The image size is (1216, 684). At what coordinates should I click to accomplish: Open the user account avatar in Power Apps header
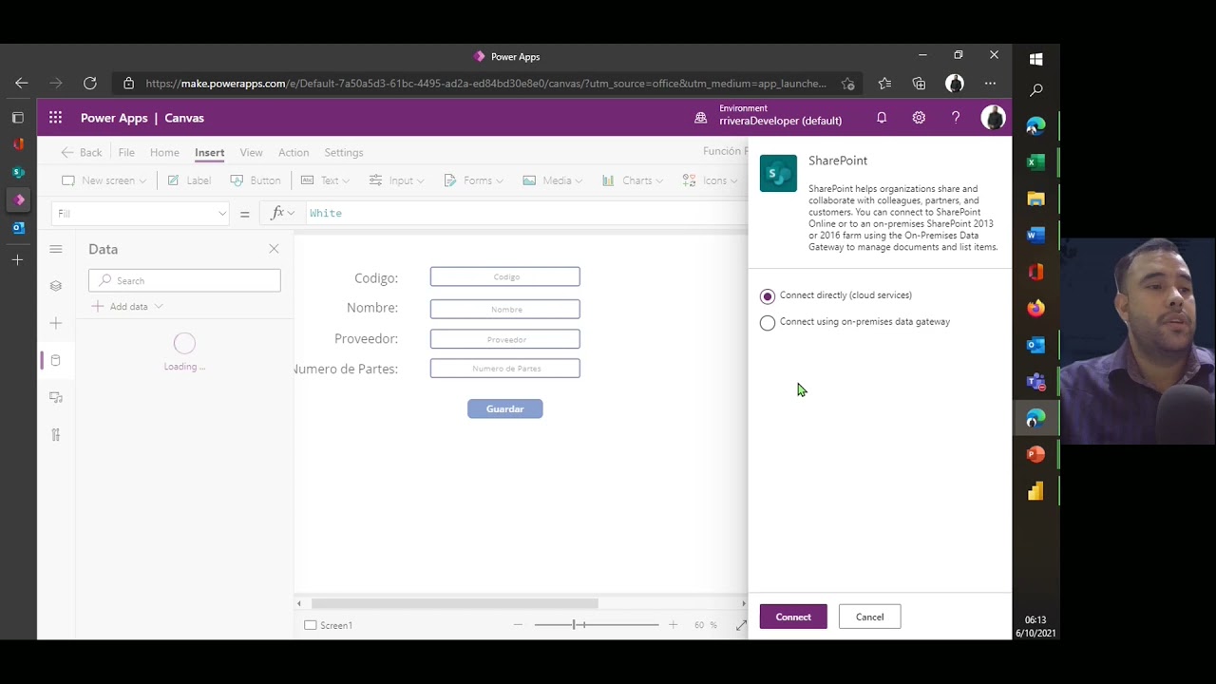pos(993,118)
